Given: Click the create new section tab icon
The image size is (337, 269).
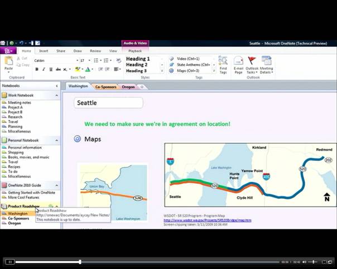Looking at the screenshot, I should (142, 87).
